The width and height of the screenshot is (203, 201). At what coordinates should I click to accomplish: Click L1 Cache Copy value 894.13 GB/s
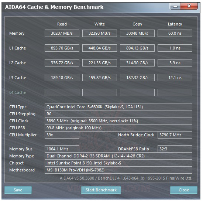(x=137, y=48)
